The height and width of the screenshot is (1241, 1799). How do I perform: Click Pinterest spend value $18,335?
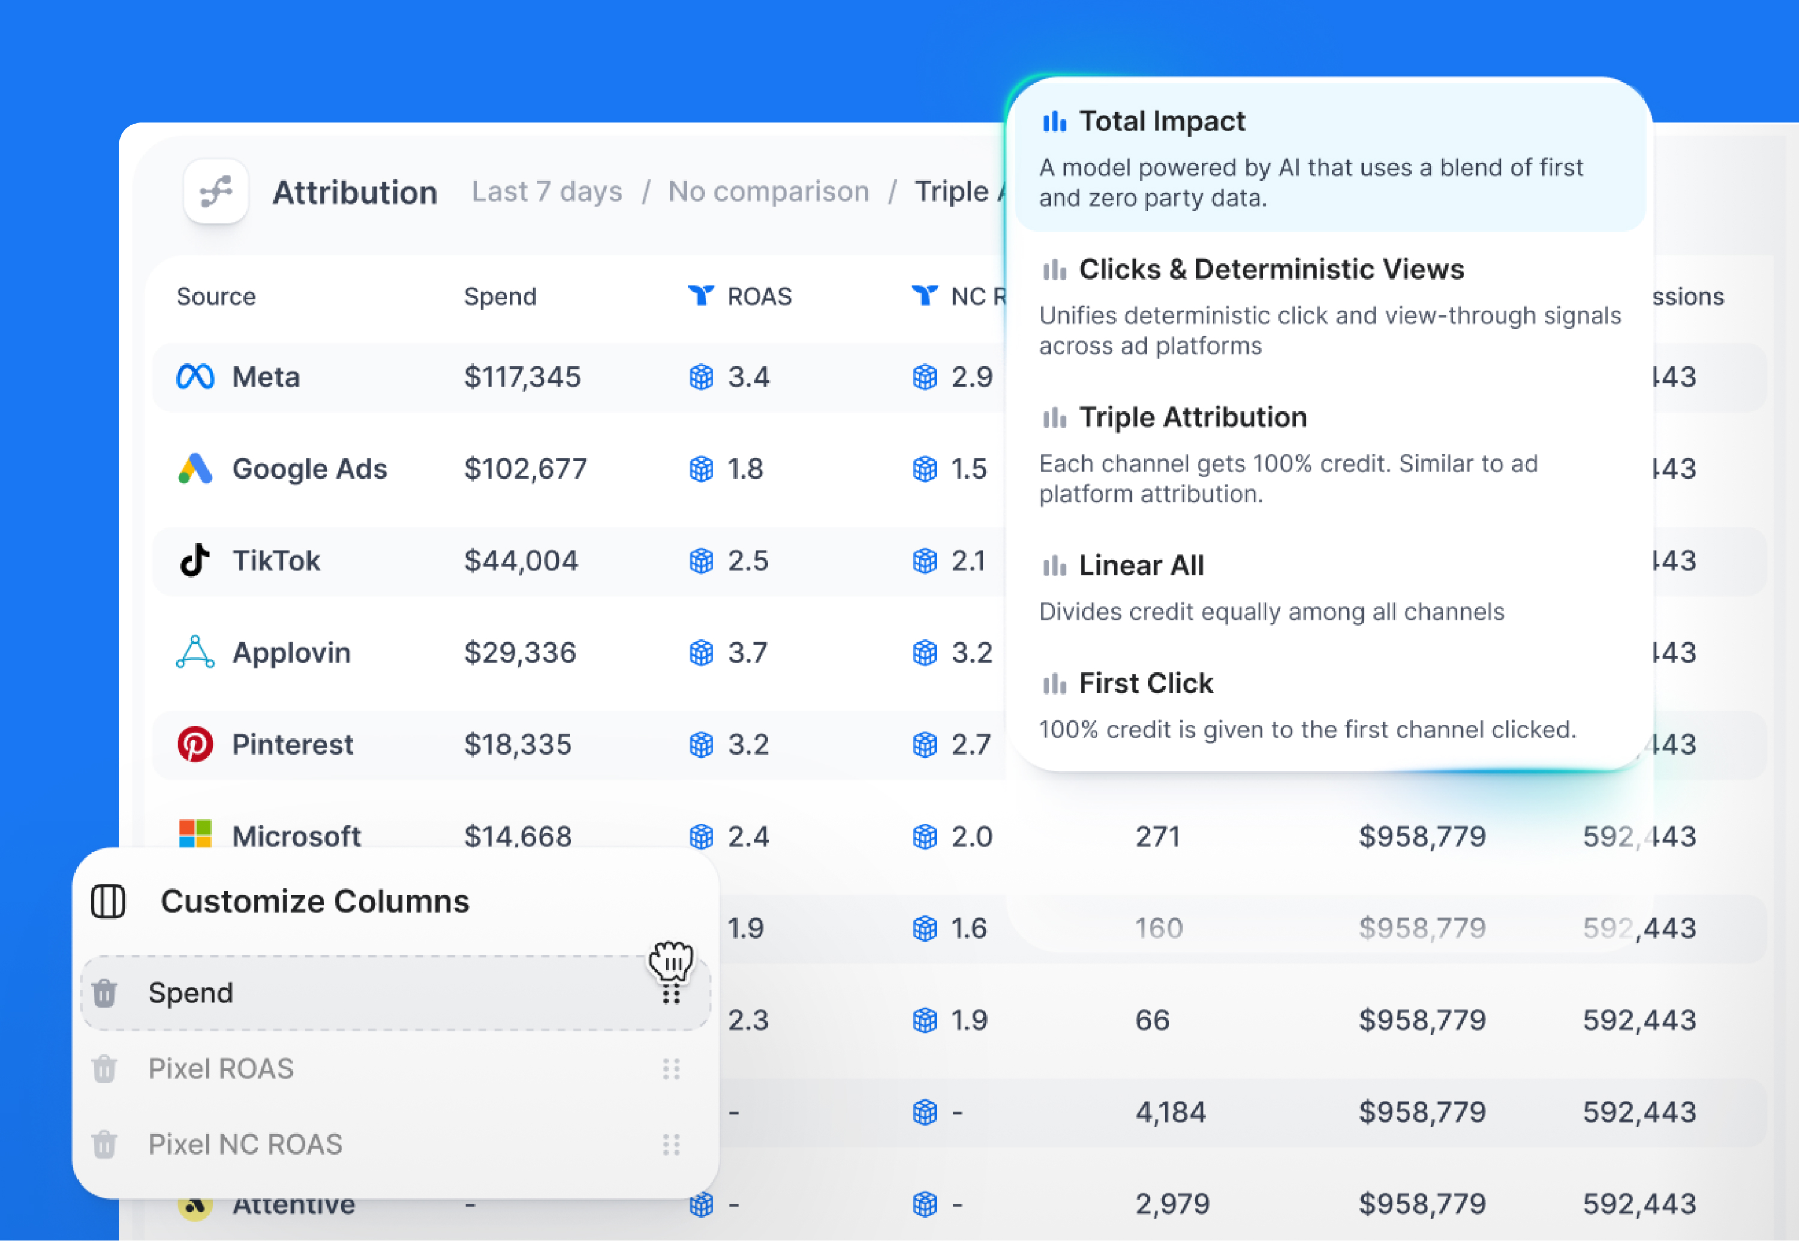tap(518, 744)
